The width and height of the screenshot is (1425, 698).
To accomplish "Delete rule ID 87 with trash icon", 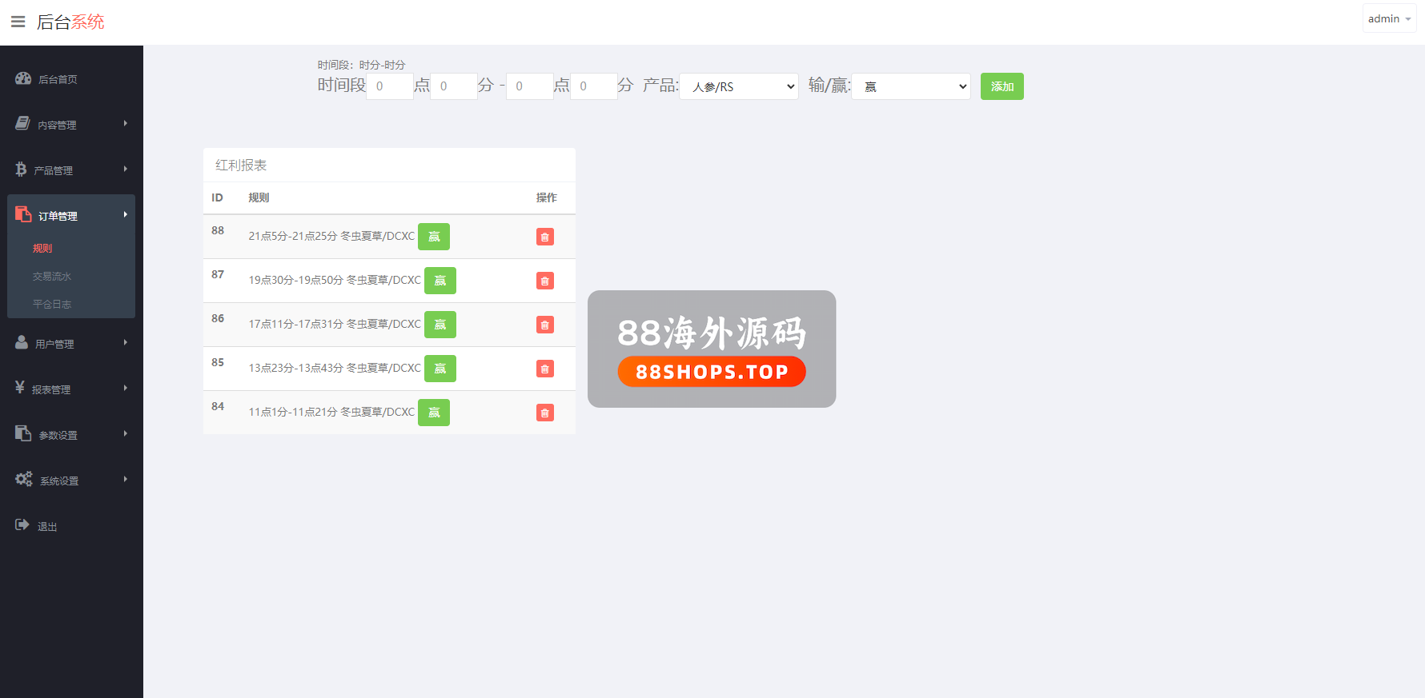I will point(544,281).
